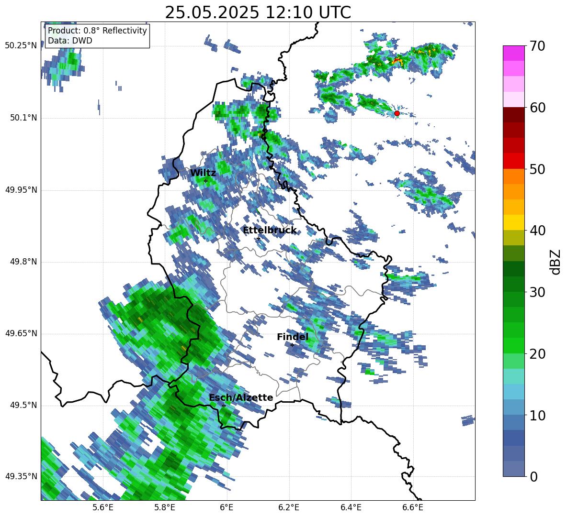Click the 30 tick on the colorbar
567x517 pixels.
point(537,292)
